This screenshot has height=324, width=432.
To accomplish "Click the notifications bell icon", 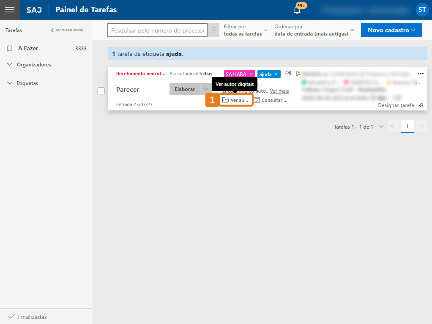I will [297, 10].
